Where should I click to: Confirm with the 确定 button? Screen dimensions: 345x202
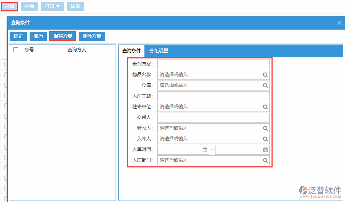coord(18,36)
